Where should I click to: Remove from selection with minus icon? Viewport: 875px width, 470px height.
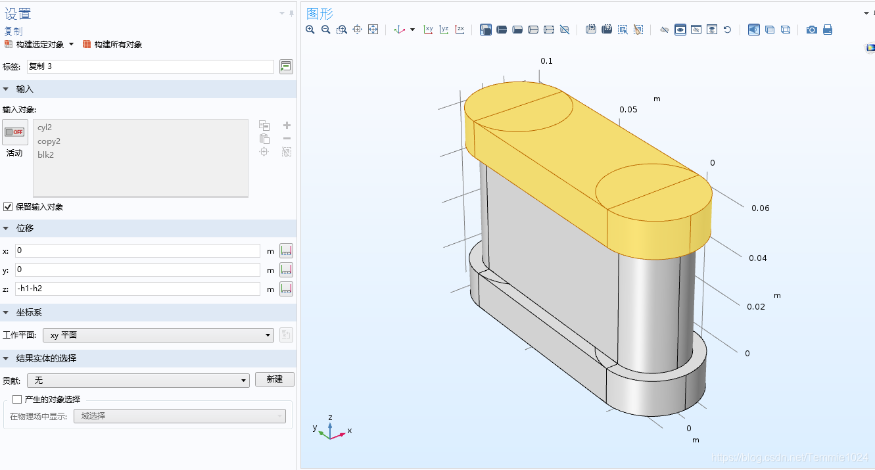[x=287, y=139]
